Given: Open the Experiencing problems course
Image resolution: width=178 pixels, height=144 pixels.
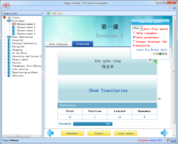Looking at the screenshot, I should [25, 72].
